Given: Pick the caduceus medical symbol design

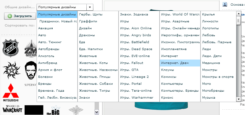Looking at the screenshot, I should (76, 110).
